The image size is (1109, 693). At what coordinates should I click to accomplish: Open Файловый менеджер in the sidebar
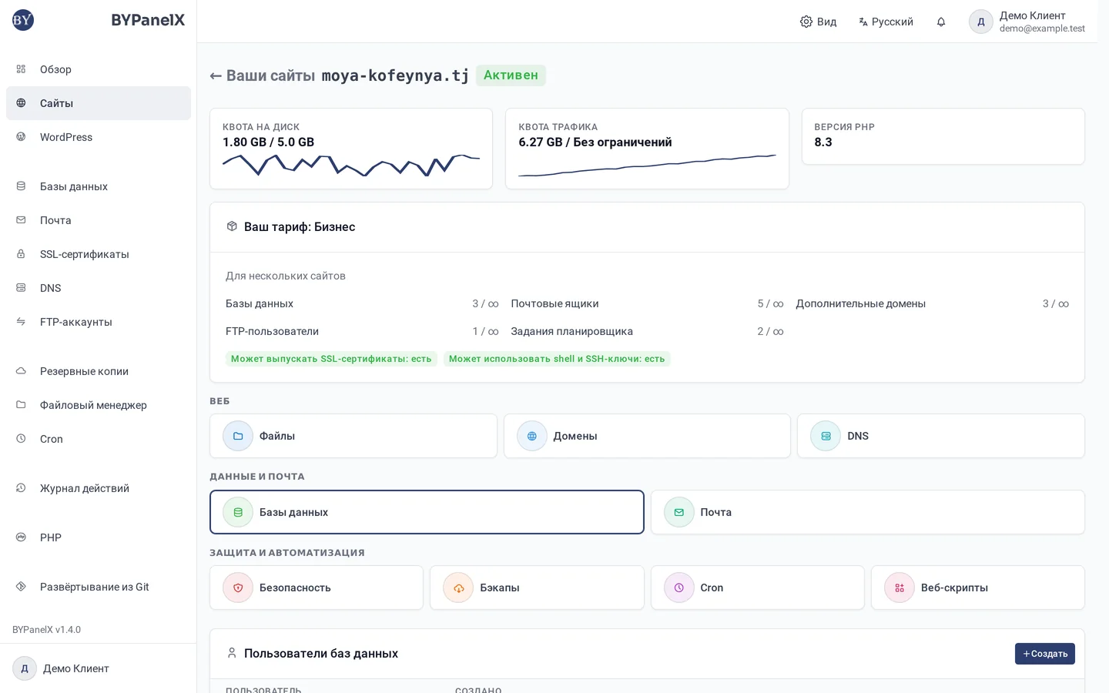coord(99,405)
